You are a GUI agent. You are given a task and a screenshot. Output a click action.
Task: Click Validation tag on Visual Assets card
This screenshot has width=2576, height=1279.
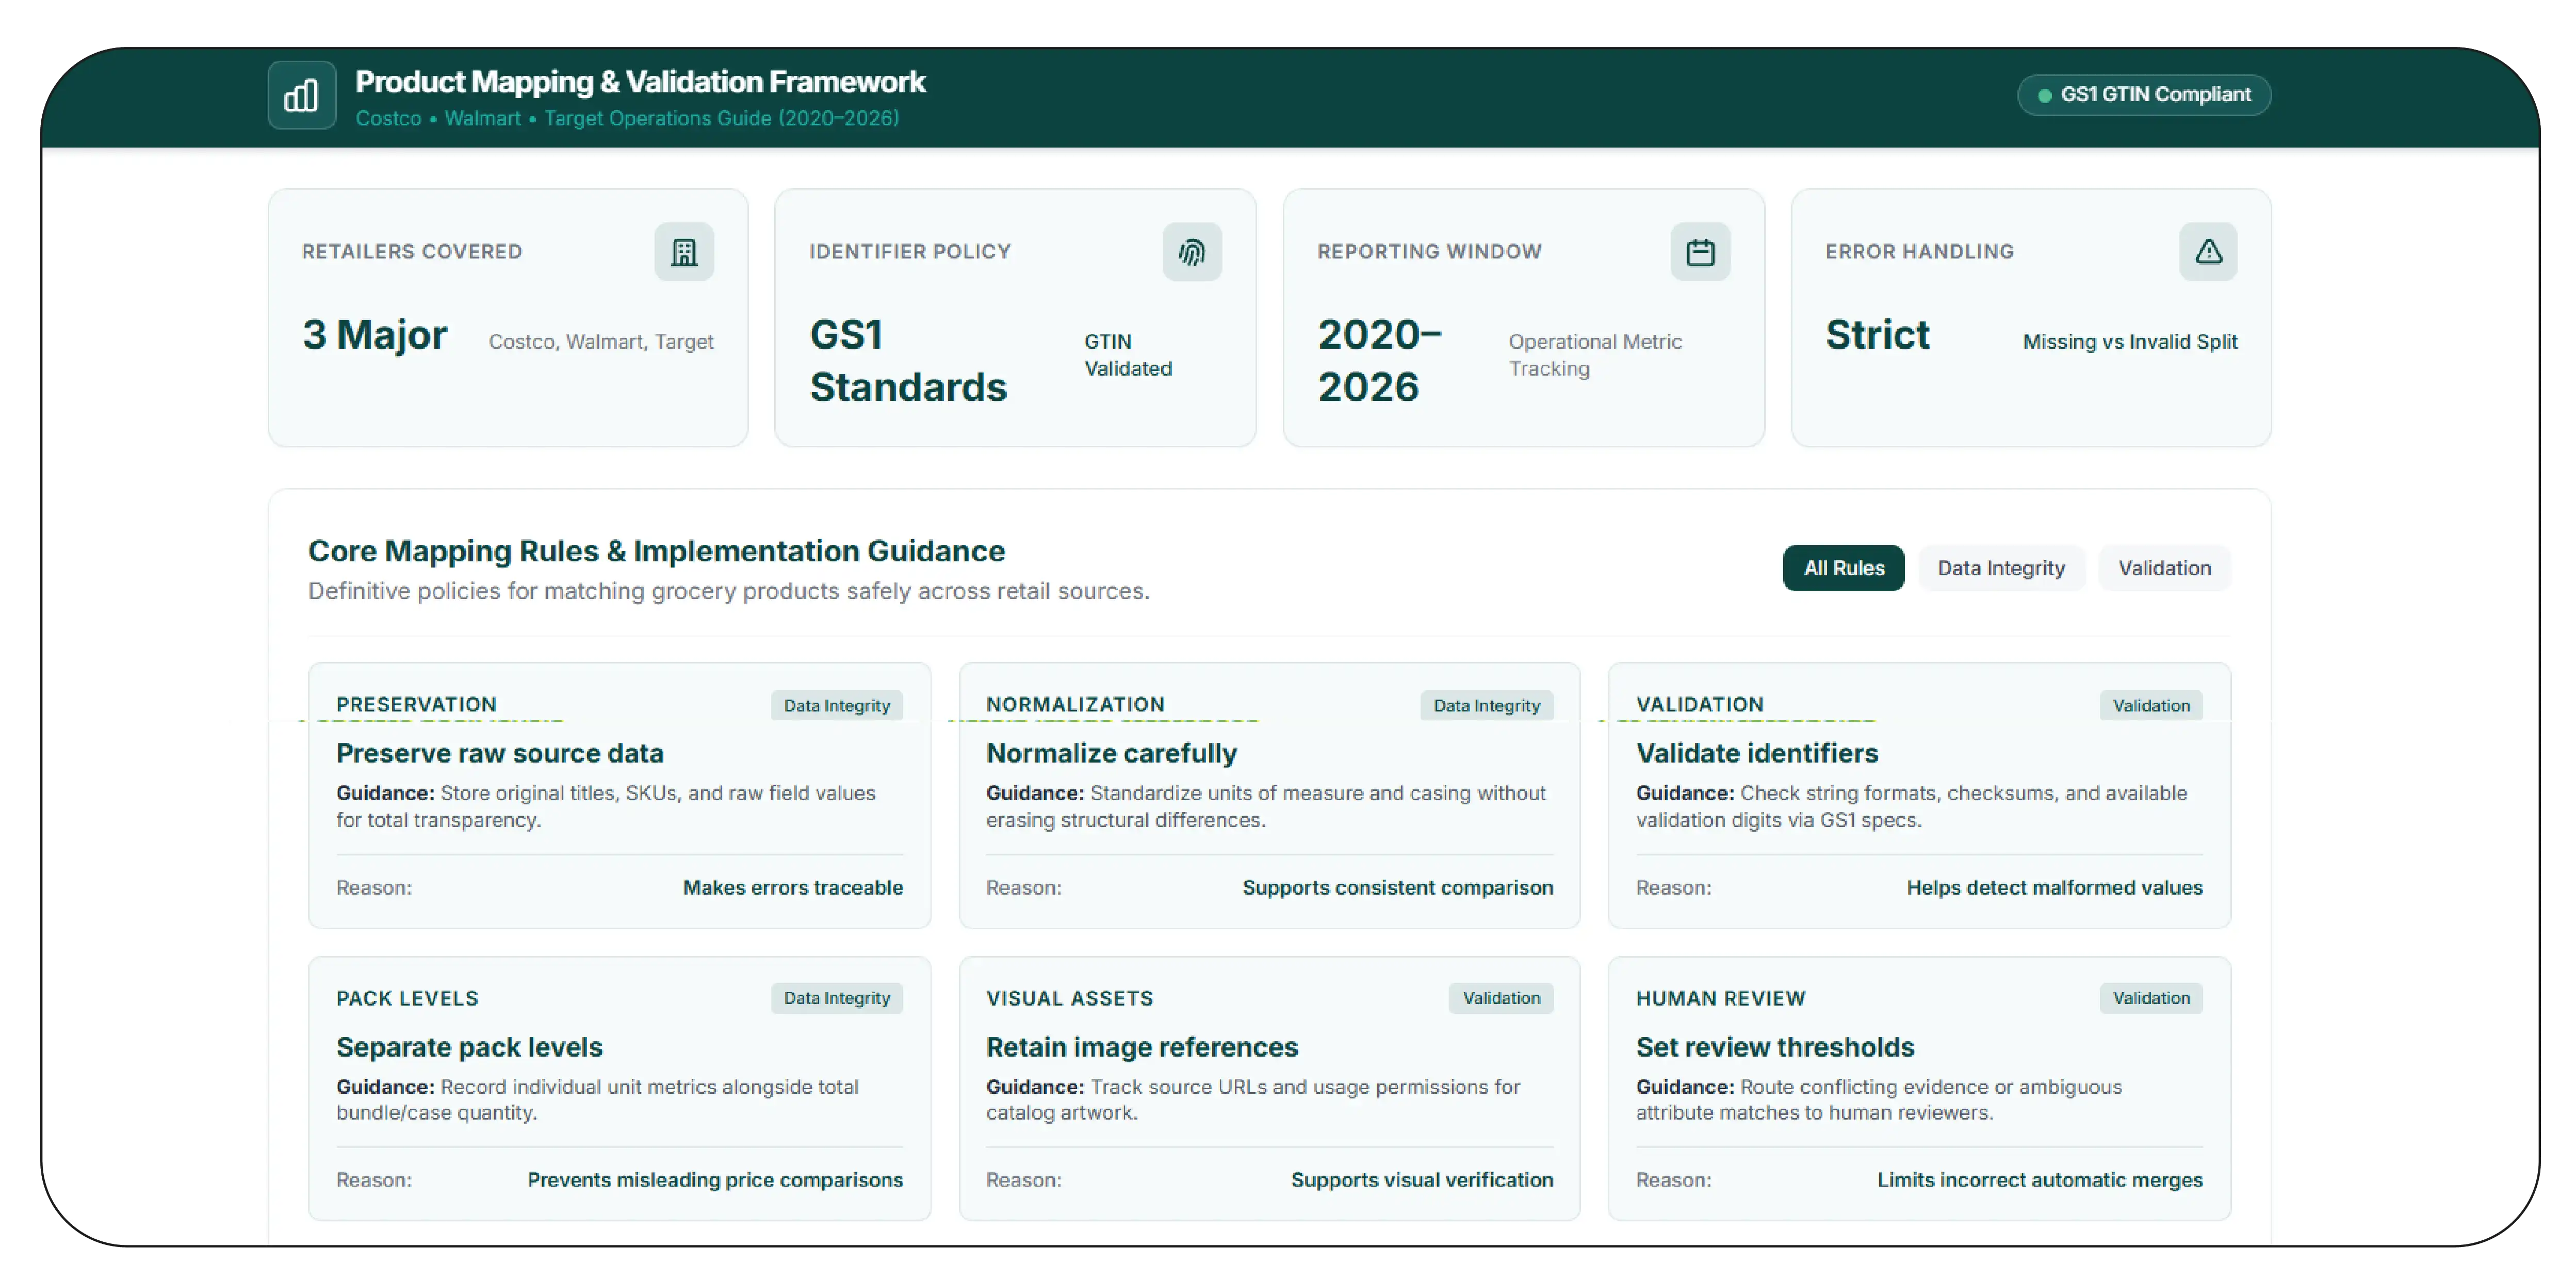coord(1500,998)
